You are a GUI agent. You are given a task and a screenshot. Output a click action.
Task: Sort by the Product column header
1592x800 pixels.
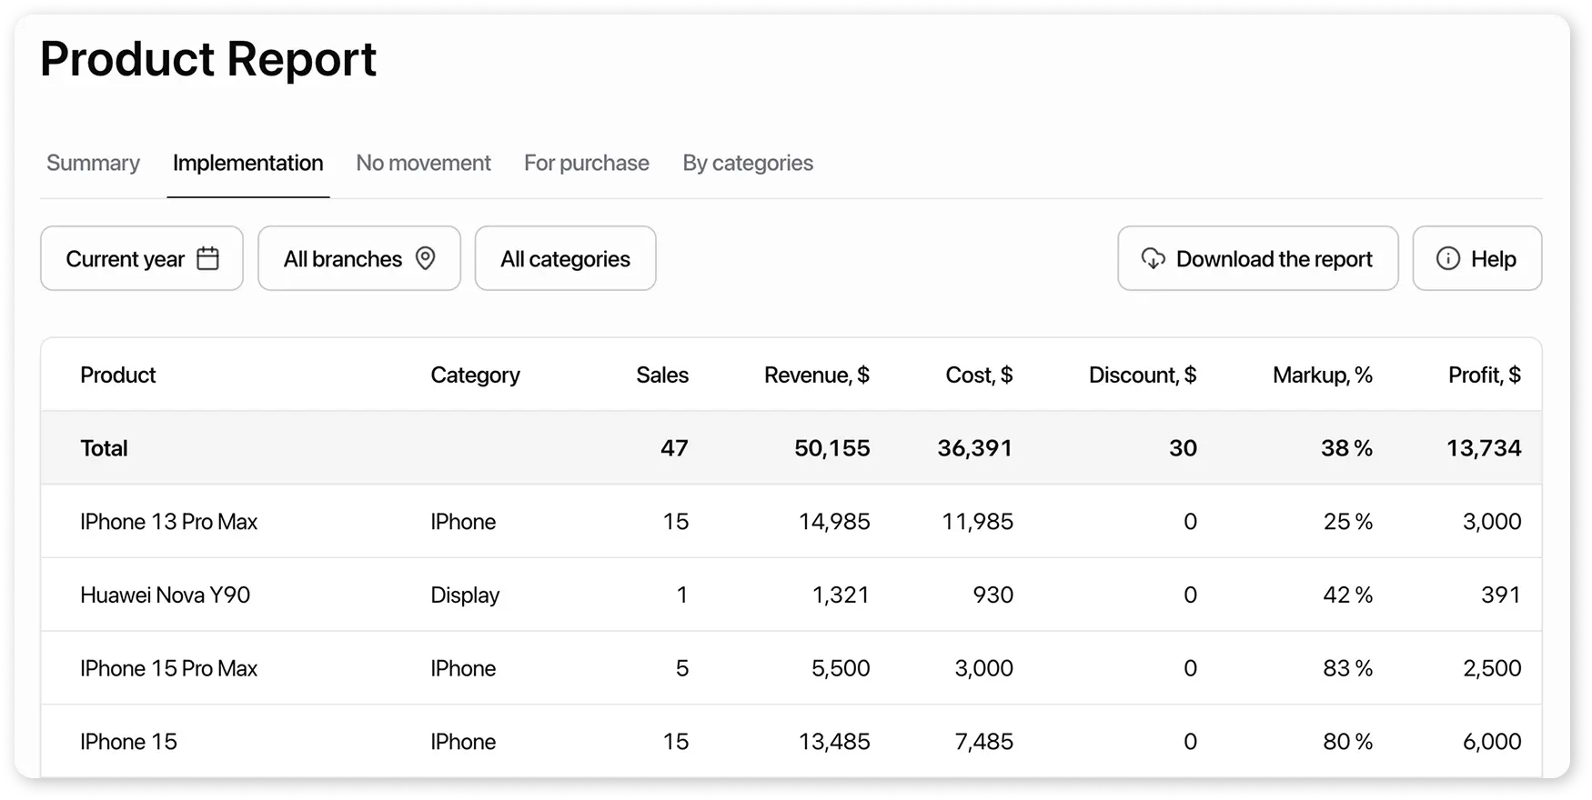(x=118, y=375)
